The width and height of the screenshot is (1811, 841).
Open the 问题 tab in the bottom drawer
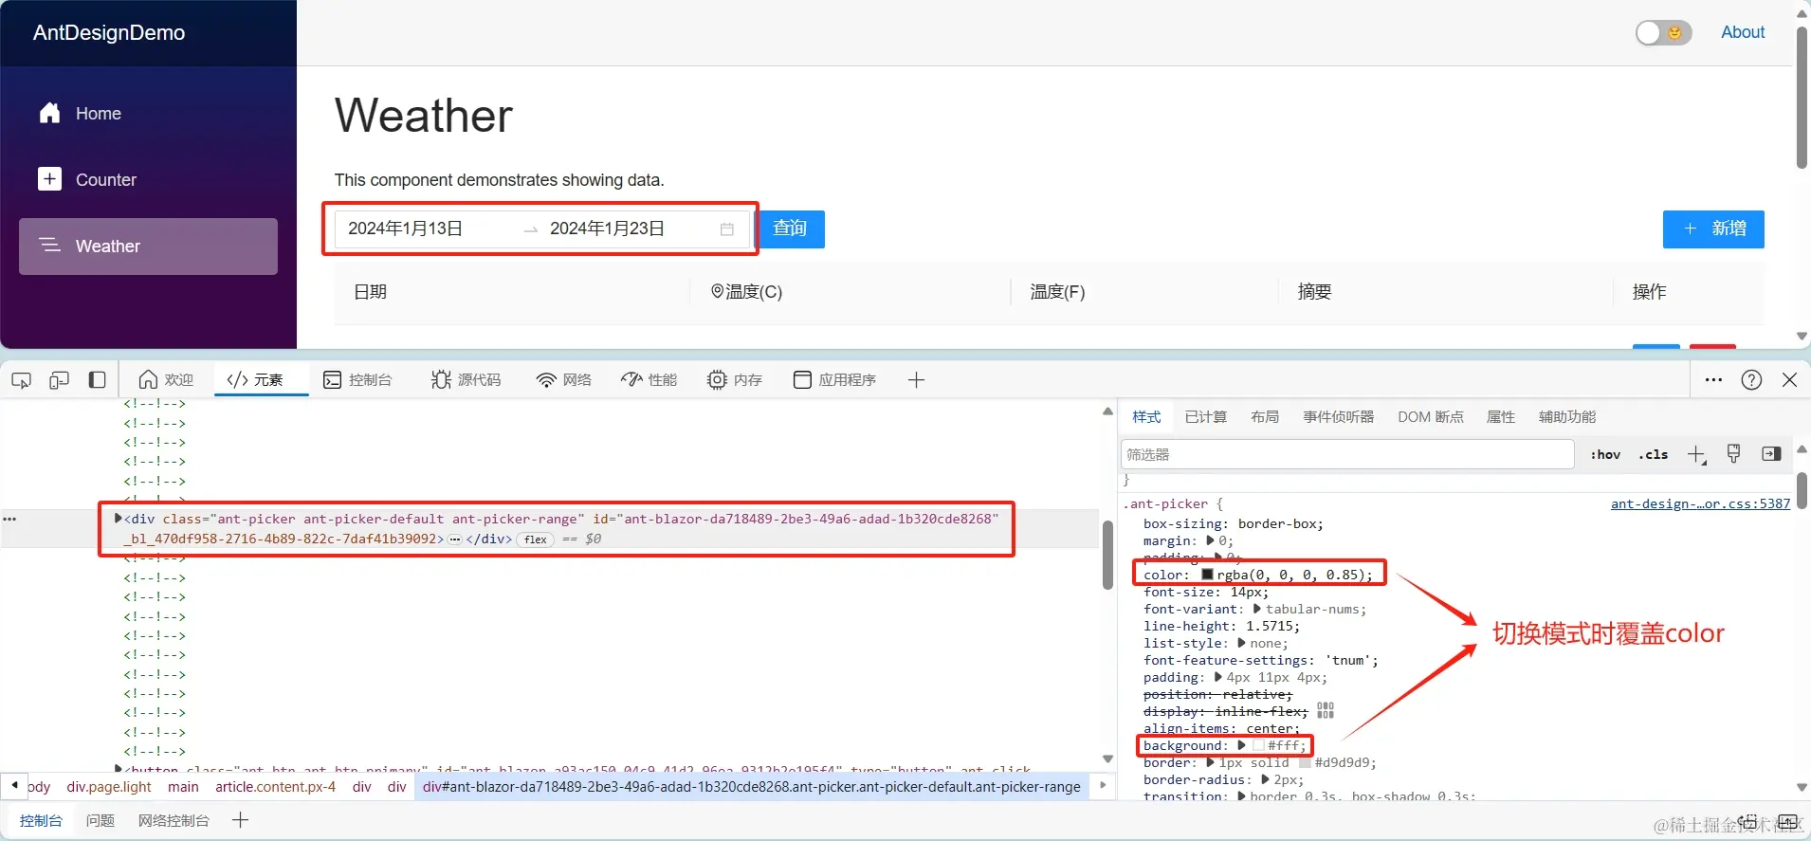[101, 821]
